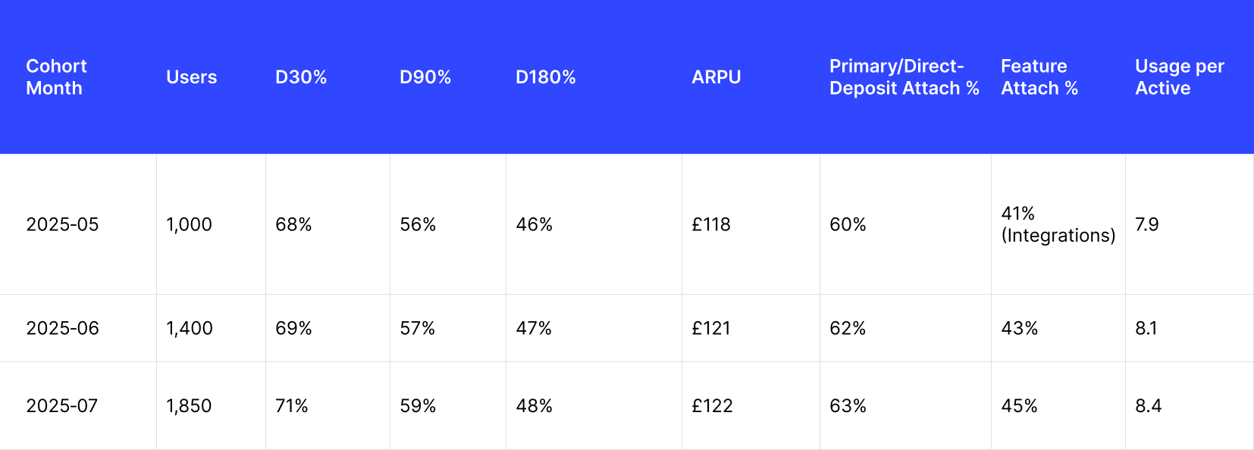
Task: Click the £121 ARPU cell
Action: point(711,328)
